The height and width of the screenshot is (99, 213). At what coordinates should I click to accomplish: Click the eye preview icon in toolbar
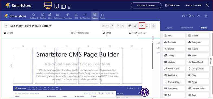[x=142, y=26]
